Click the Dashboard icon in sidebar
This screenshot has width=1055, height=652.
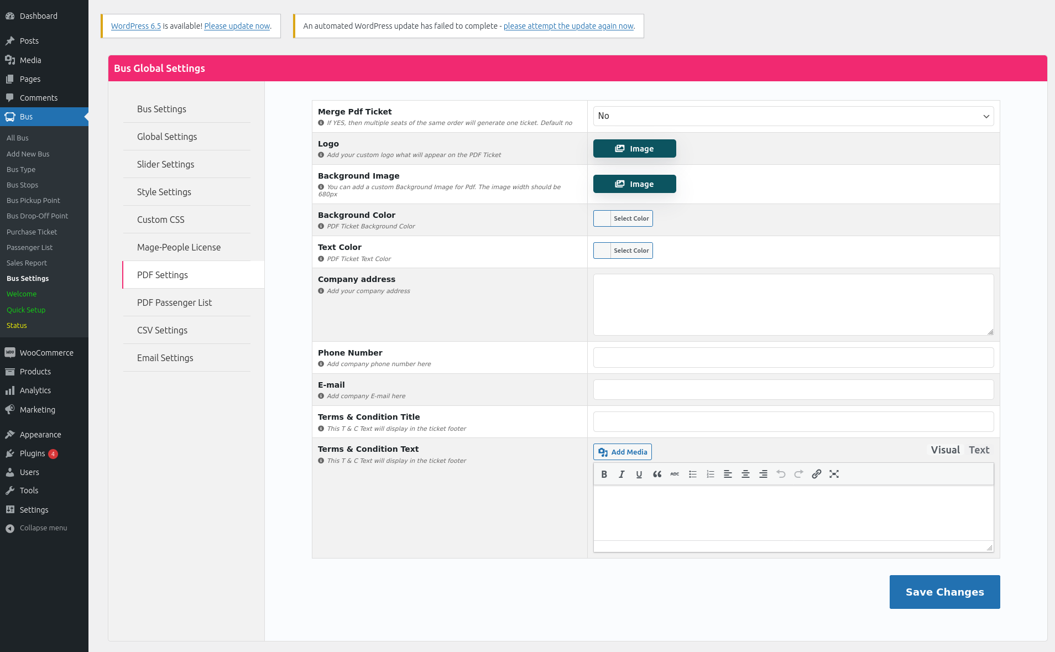tap(10, 16)
